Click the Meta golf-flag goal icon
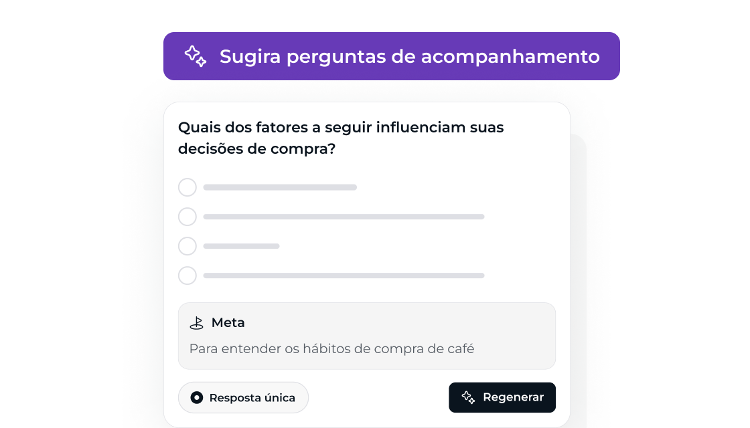The width and height of the screenshot is (750, 428). point(197,324)
